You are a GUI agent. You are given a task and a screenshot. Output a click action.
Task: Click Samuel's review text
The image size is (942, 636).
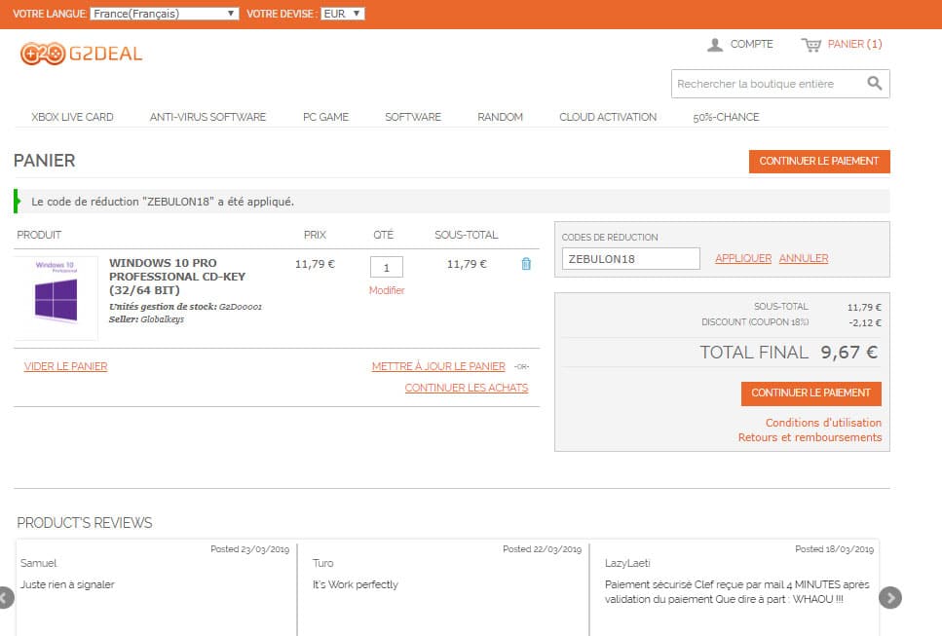67,584
